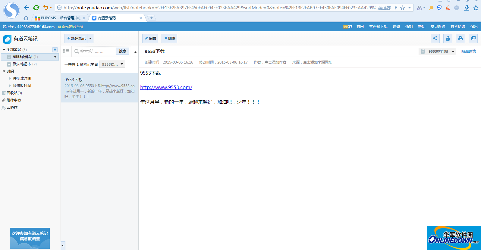Open the 新建笔记 dropdown arrow
481x250 pixels.
click(x=90, y=39)
